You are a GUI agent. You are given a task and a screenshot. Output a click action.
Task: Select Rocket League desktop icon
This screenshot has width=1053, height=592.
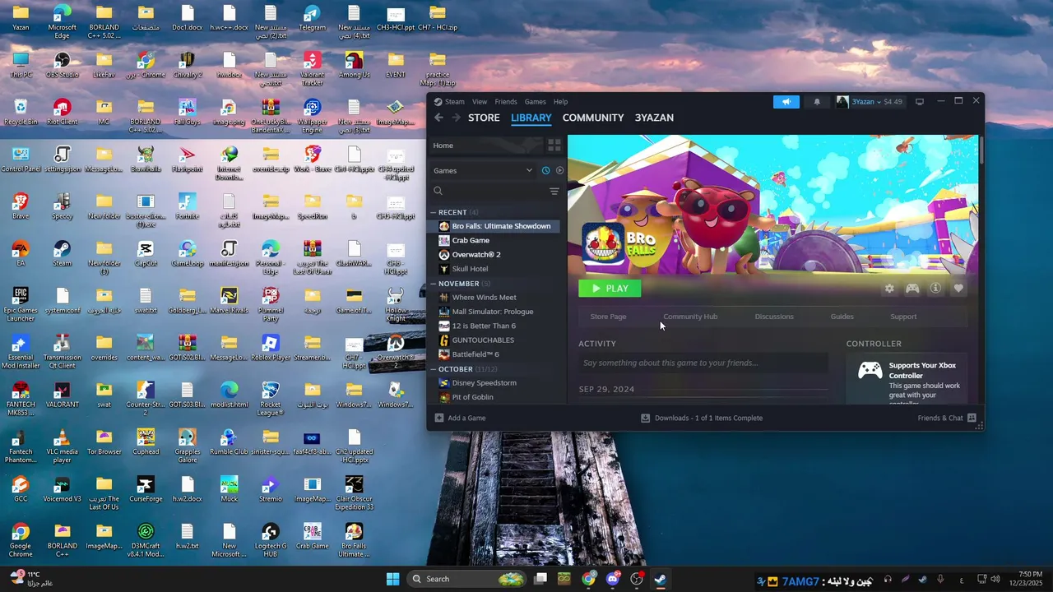click(x=270, y=400)
